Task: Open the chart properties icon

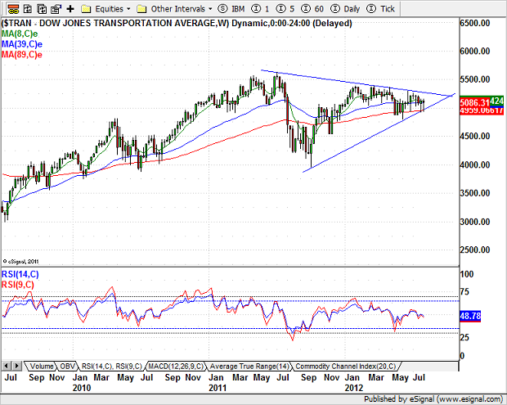Action: point(56,9)
